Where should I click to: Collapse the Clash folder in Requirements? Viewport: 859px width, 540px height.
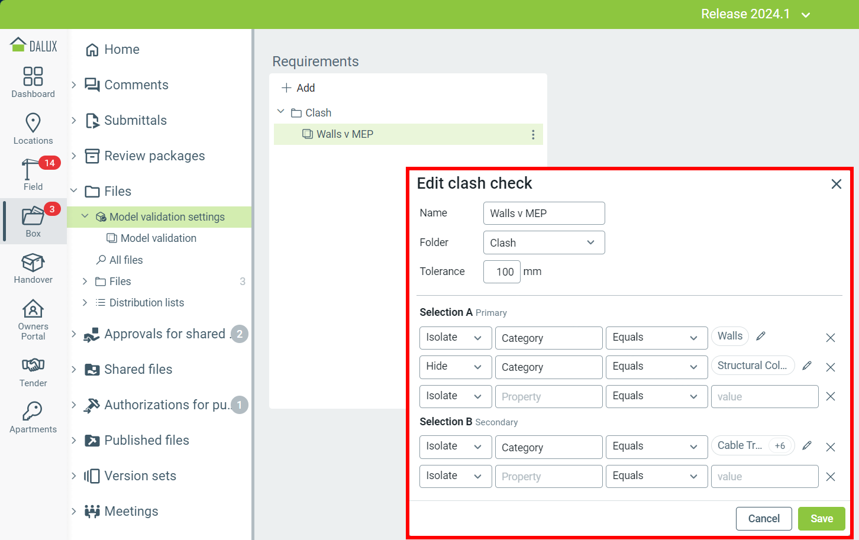[x=281, y=112]
